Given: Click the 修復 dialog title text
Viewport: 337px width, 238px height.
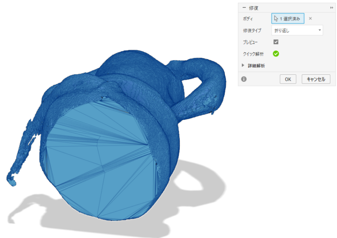Looking at the screenshot, I should point(254,8).
